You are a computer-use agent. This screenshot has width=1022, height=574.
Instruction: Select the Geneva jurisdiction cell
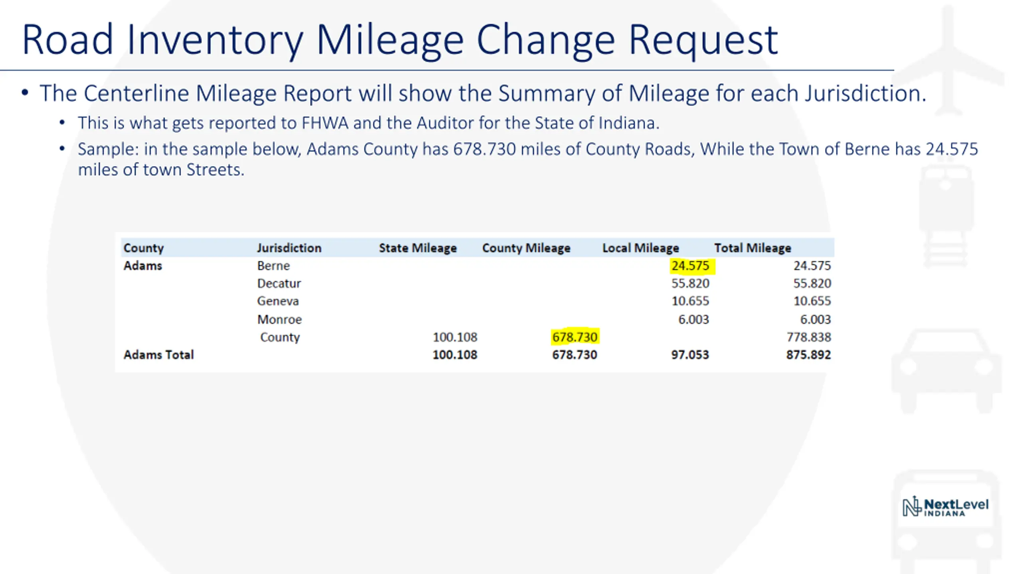pos(278,301)
